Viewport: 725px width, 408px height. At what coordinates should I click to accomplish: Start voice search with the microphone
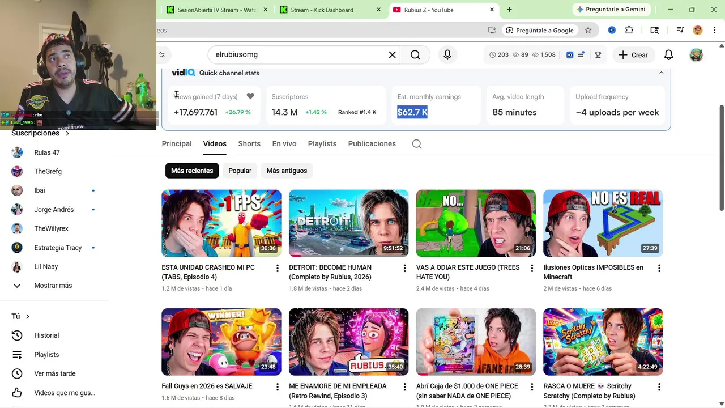[x=447, y=55]
